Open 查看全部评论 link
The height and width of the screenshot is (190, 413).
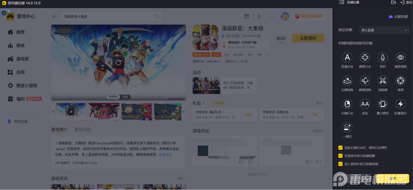point(258,174)
